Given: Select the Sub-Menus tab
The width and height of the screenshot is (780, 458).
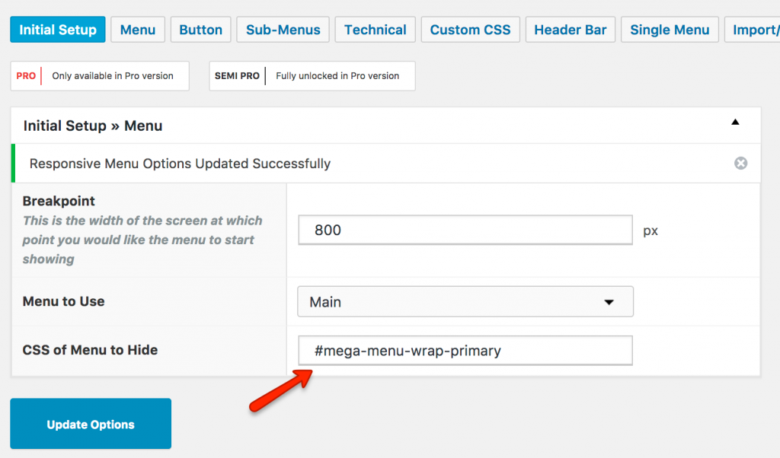Looking at the screenshot, I should click(282, 29).
